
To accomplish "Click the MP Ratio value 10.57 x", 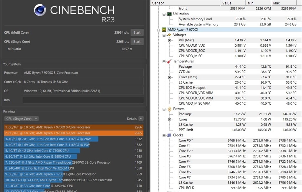I will coord(127,49).
